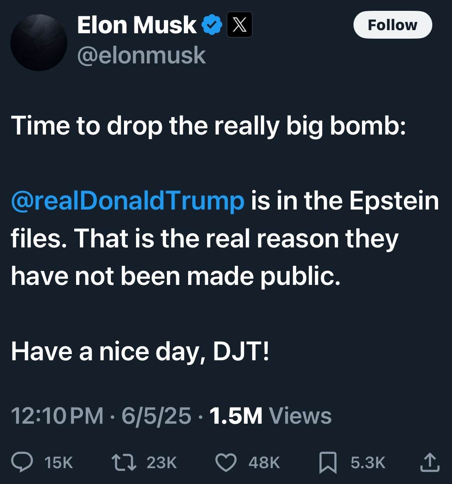Click the 48K likes count
452x484 pixels.
[x=264, y=463]
